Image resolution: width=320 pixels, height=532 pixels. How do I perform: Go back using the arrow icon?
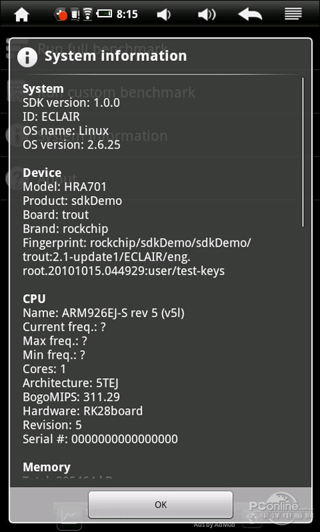click(x=250, y=15)
